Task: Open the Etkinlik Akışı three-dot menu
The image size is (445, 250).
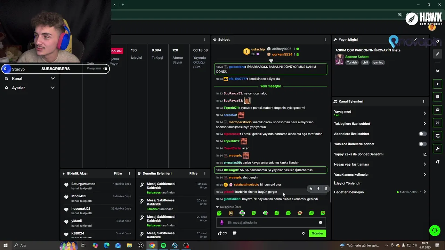Action: tap(129, 173)
